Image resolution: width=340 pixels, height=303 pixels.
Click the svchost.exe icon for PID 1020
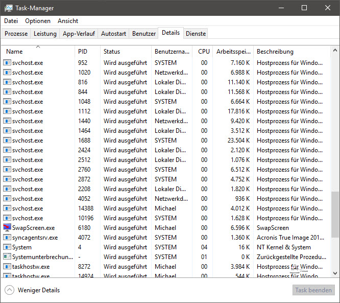[x=7, y=73]
